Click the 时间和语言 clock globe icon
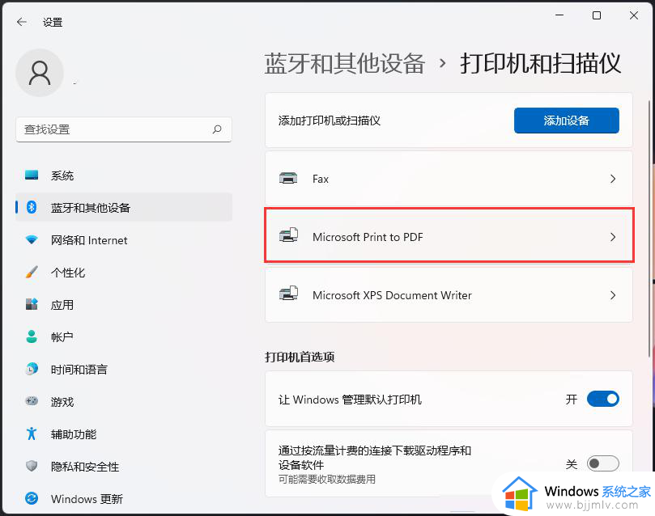 32,369
